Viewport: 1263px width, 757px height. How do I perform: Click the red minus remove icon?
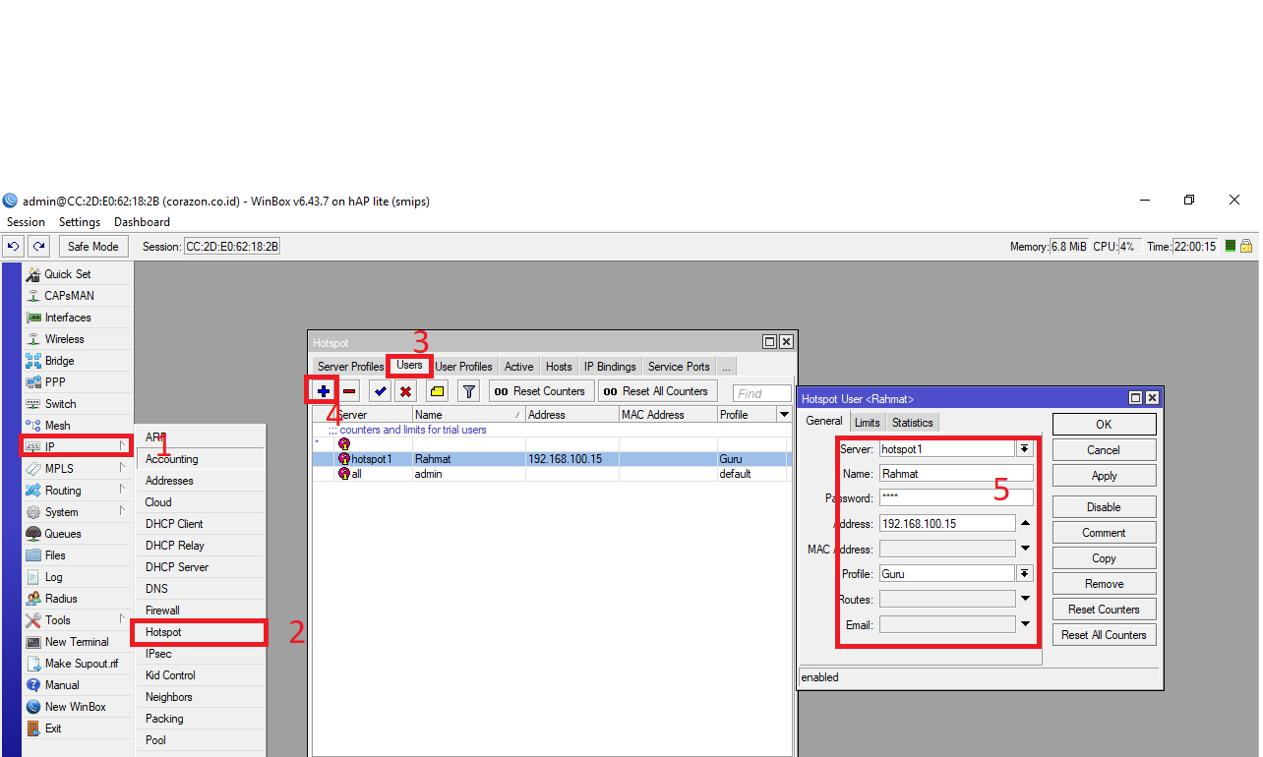pyautogui.click(x=349, y=391)
